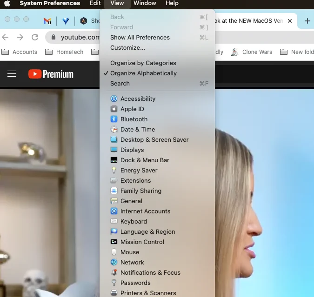Open Printers & Scanners preferences
This screenshot has height=297, width=314.
click(157, 293)
